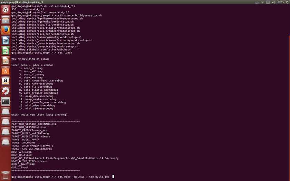Click lunch option '3. aosp_mips-eng'
Screen dimensions: 290x181
click(x=32, y=74)
